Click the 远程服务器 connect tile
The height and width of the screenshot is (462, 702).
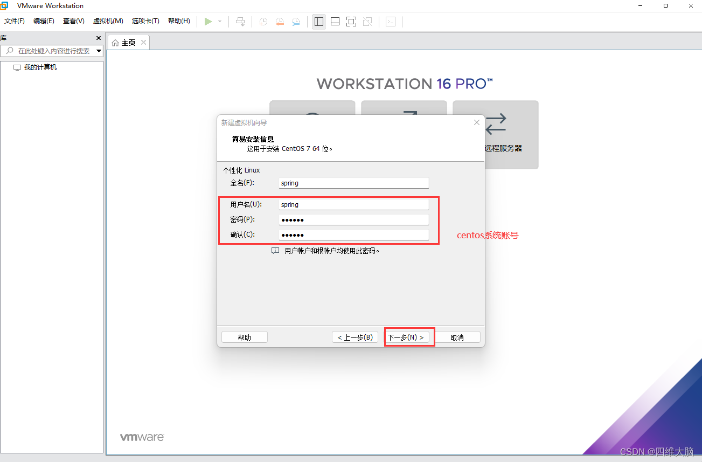[496, 135]
